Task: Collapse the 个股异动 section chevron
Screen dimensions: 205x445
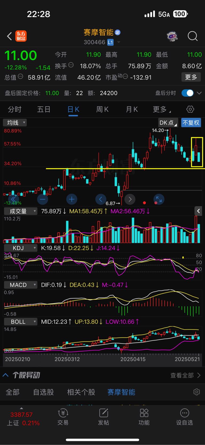Action: tap(6, 375)
